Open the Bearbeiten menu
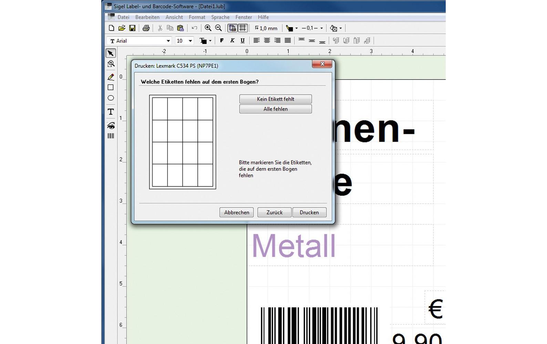 pyautogui.click(x=147, y=17)
